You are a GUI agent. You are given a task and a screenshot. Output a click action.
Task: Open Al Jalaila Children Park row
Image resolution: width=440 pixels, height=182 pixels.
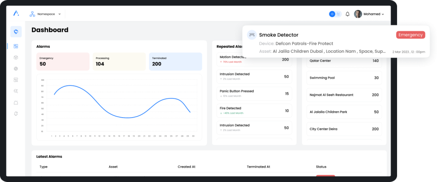click(344, 112)
